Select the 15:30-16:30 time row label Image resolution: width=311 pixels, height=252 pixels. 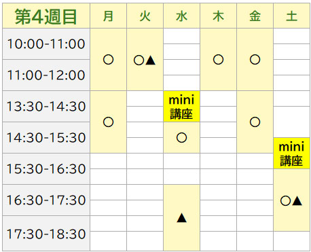46,169
